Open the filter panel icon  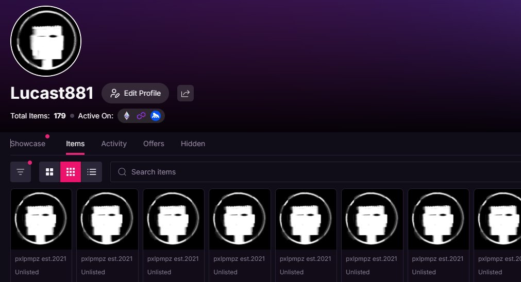pos(21,172)
